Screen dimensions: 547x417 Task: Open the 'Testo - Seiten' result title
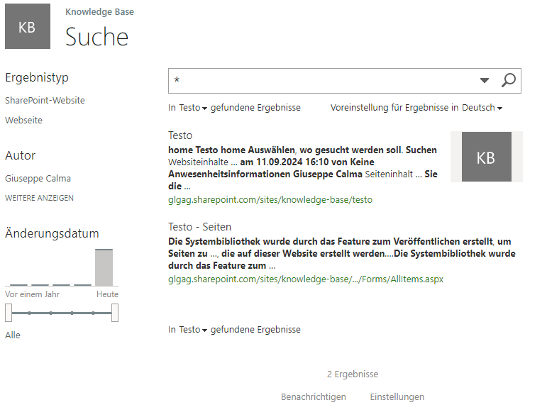[x=199, y=227]
